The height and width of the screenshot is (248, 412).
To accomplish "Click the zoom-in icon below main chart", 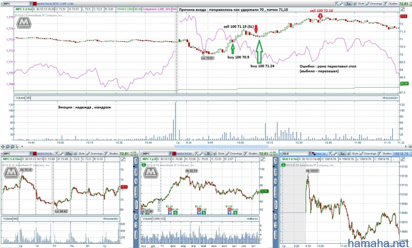I will click(x=8, y=147).
